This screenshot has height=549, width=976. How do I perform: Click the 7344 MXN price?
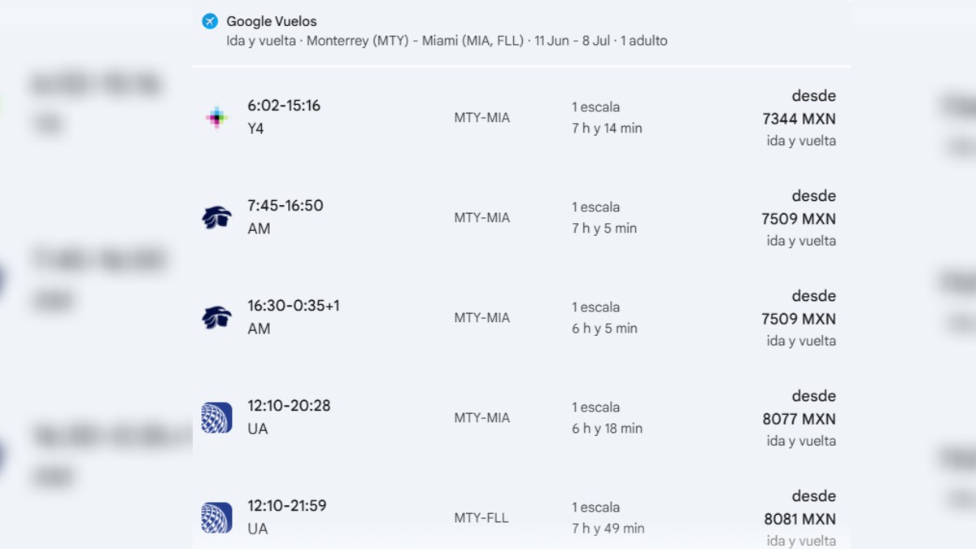tap(799, 119)
